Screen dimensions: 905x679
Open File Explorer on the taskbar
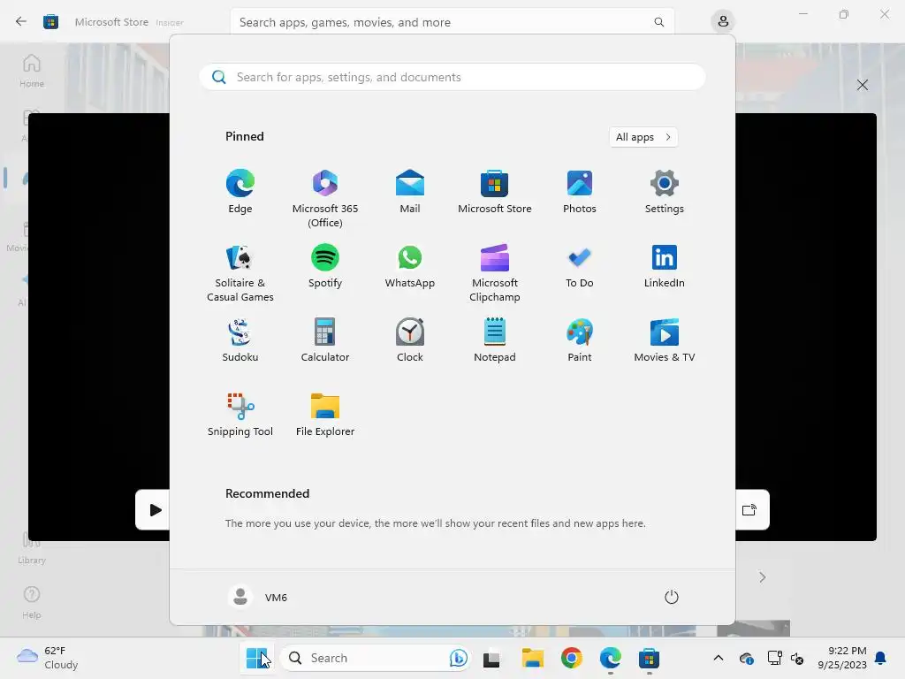[532, 658]
